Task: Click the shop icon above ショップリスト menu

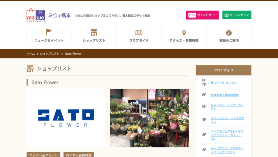Action: click(94, 32)
